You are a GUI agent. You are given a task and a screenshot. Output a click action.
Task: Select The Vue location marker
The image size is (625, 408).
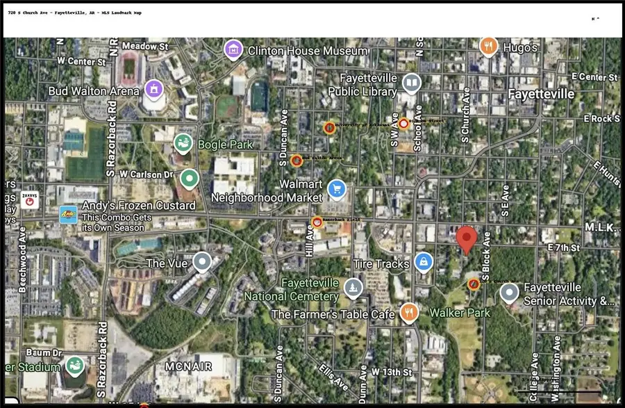pyautogui.click(x=202, y=262)
